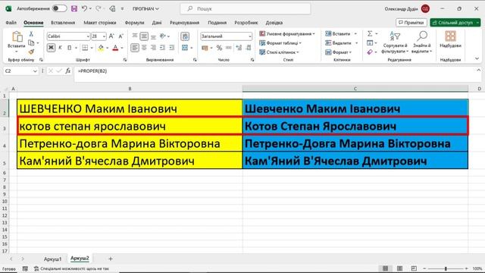Click the Fill Color yellow bucket swatch
Viewport: 485px width, 273px height.
(101, 48)
